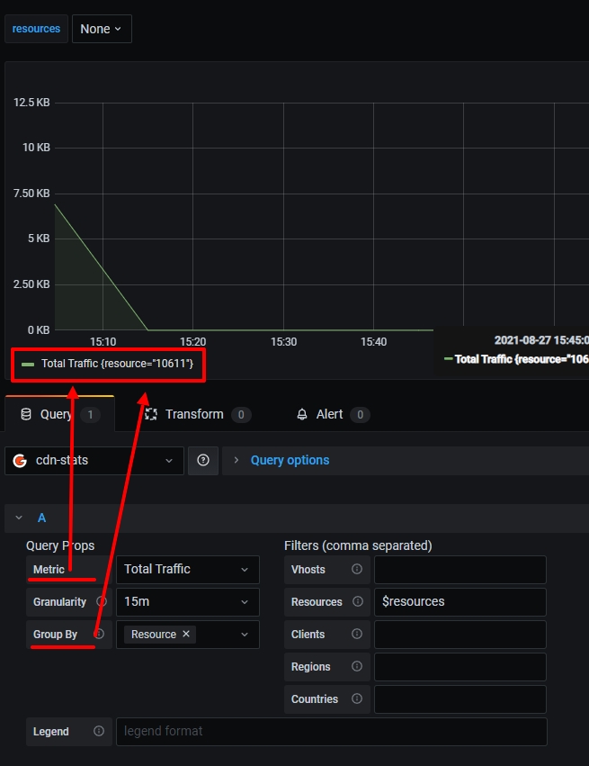Viewport: 589px width, 766px height.
Task: Switch to the Alert tab
Action: [329, 414]
